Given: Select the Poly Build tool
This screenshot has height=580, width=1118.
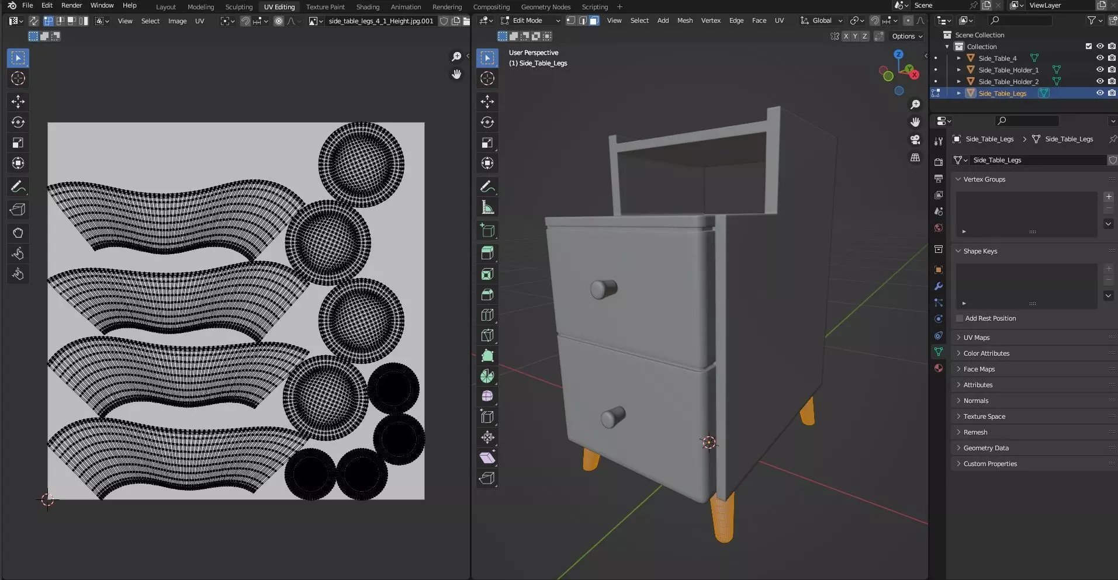Looking at the screenshot, I should pyautogui.click(x=487, y=356).
